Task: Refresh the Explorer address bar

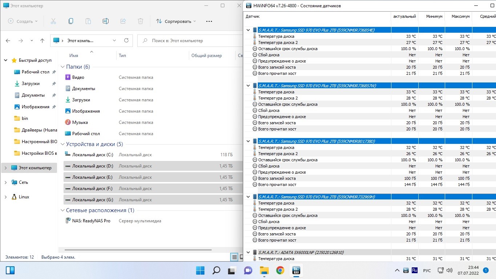Action: [x=126, y=41]
